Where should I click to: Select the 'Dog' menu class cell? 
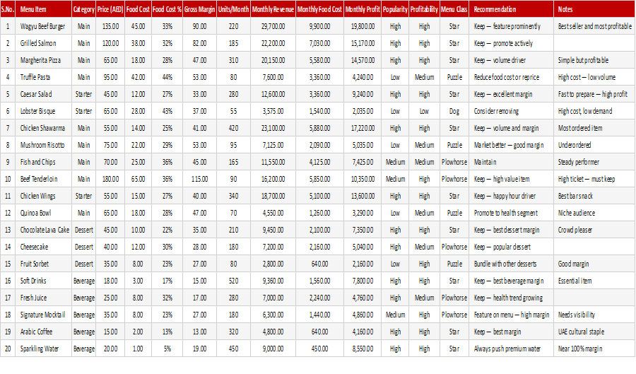(454, 111)
